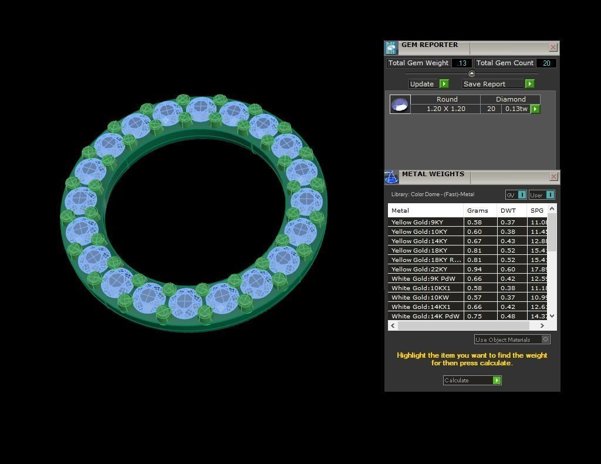This screenshot has width=601, height=464.
Task: Toggle the User library switch
Action: pos(550,195)
